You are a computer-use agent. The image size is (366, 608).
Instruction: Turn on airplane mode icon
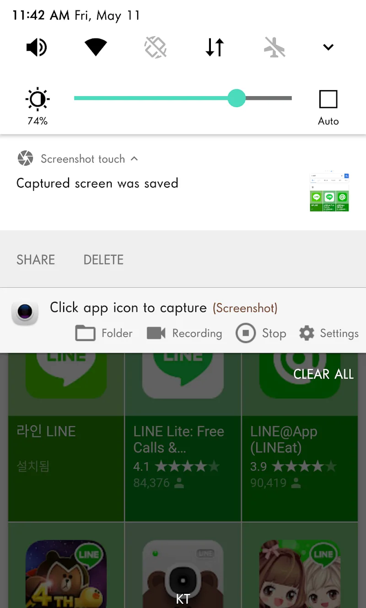click(274, 47)
